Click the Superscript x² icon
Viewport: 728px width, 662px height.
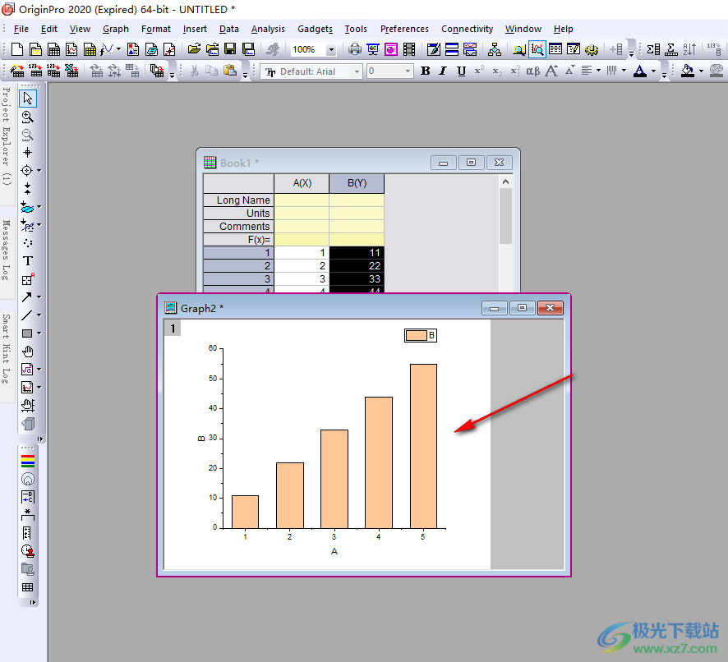479,71
